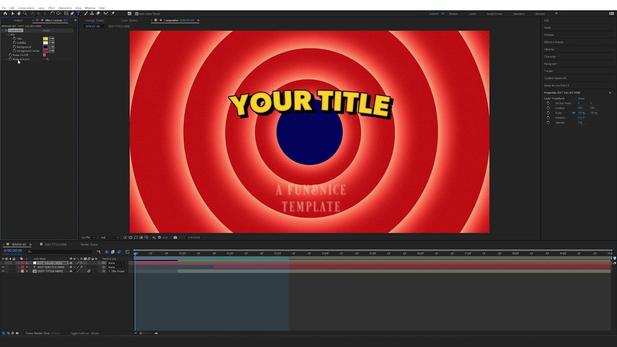Toggle the fx switch beside Controller effect
Screen dimensions: 617x347
[7, 30]
